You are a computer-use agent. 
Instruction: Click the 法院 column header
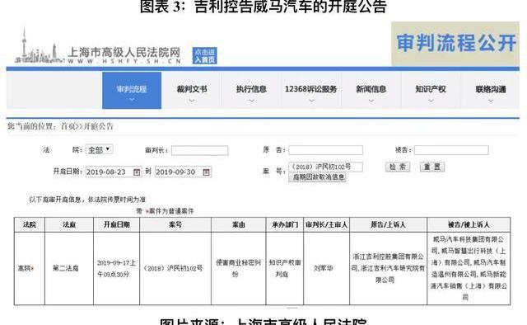30,224
